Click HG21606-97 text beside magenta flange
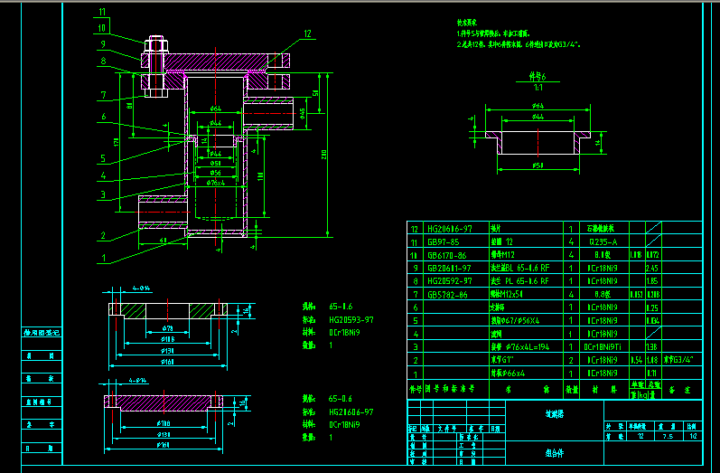The image size is (720, 473). [351, 411]
